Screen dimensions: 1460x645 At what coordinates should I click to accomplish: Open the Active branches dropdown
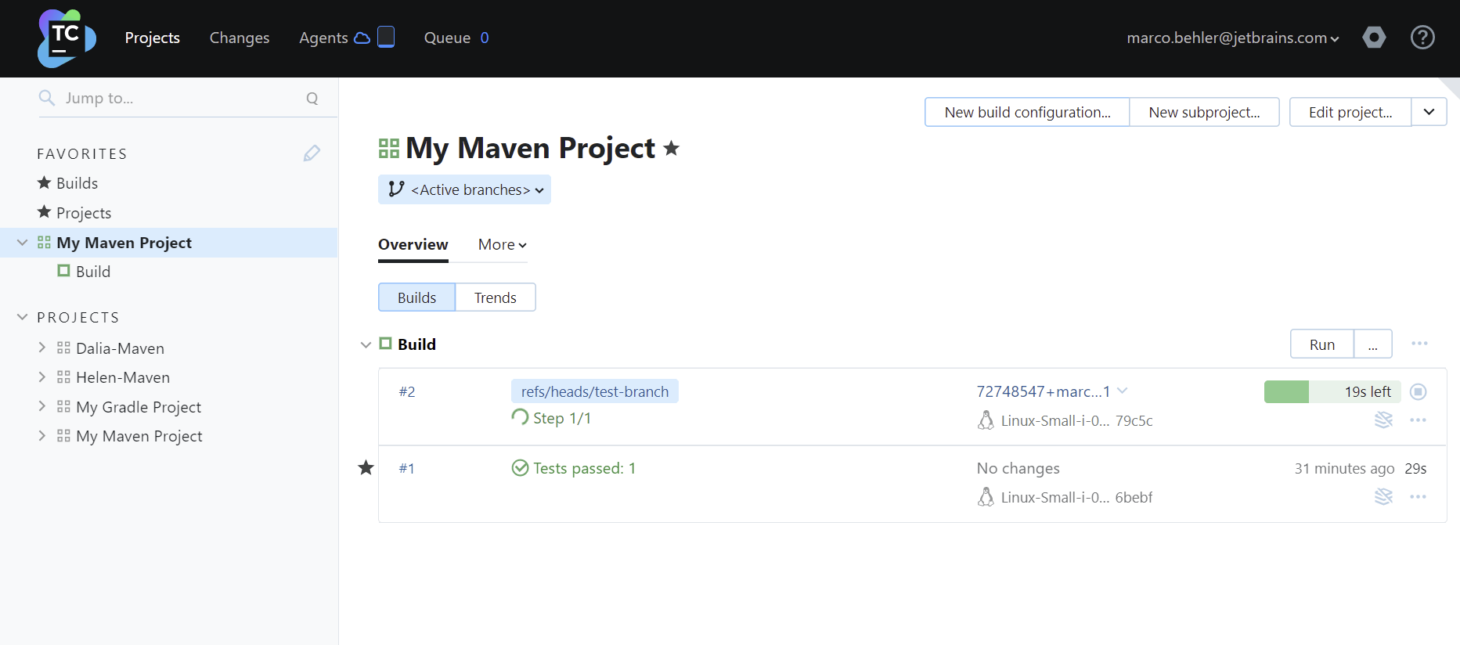click(464, 189)
